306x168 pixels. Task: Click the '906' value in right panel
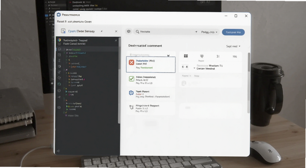click(234, 57)
